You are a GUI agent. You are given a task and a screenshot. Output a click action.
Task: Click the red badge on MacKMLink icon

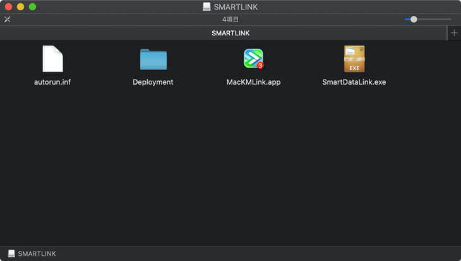[260, 65]
